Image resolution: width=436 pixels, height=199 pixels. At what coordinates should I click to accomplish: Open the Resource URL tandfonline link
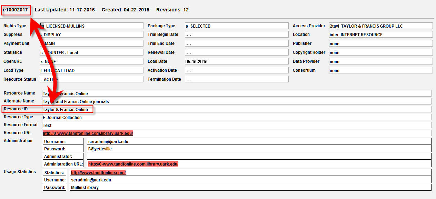point(88,133)
